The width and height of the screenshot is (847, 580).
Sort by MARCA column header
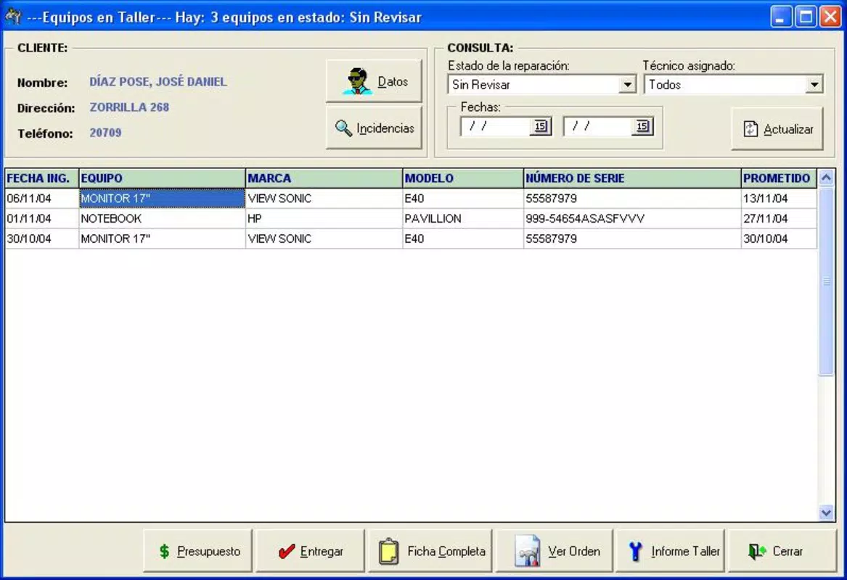point(324,178)
